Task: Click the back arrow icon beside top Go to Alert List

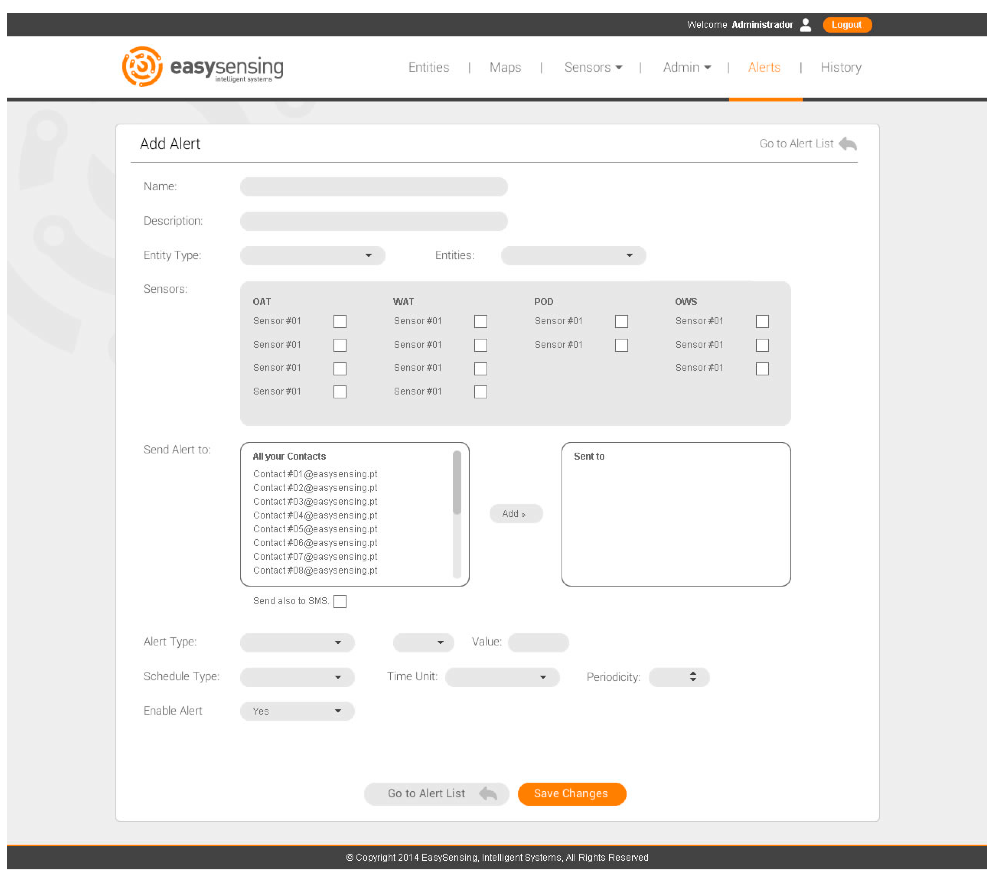Action: click(847, 144)
